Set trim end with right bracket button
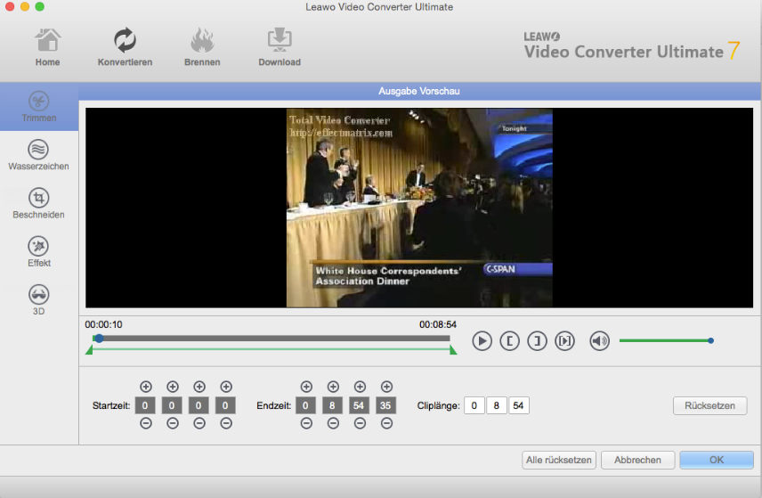 537,340
